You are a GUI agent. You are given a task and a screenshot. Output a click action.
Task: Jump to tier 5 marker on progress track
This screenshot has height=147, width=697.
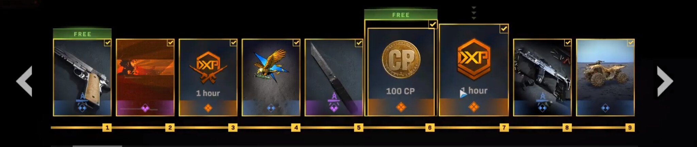(x=358, y=128)
